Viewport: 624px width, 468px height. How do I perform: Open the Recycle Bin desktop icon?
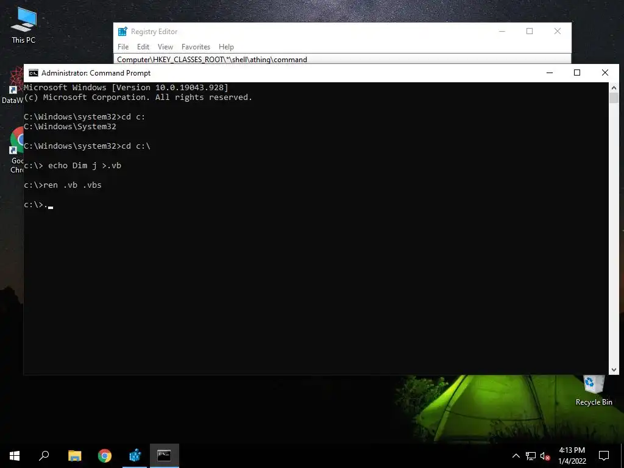[594, 391]
